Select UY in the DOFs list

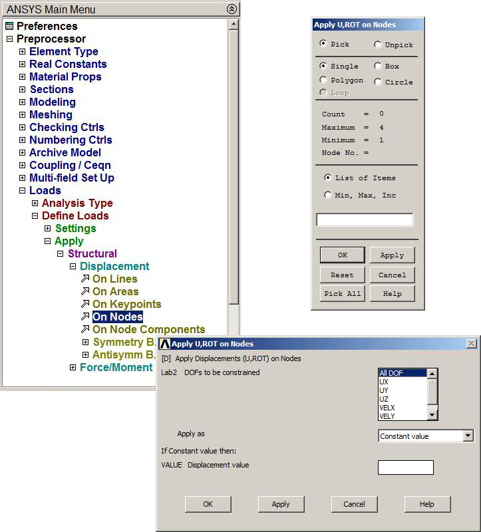384,390
